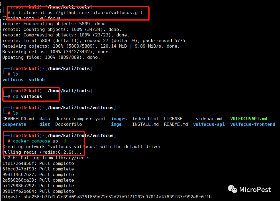Click README.md in the listing
The image size is (280, 201).
tap(176, 124)
